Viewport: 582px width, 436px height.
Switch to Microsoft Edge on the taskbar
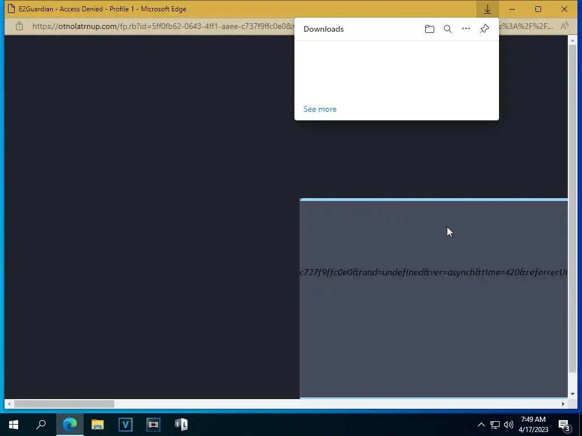[70, 424]
